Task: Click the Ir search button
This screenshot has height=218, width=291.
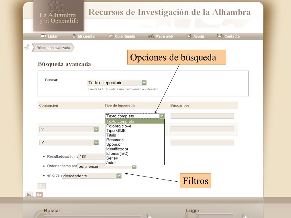Action: [x=42, y=186]
